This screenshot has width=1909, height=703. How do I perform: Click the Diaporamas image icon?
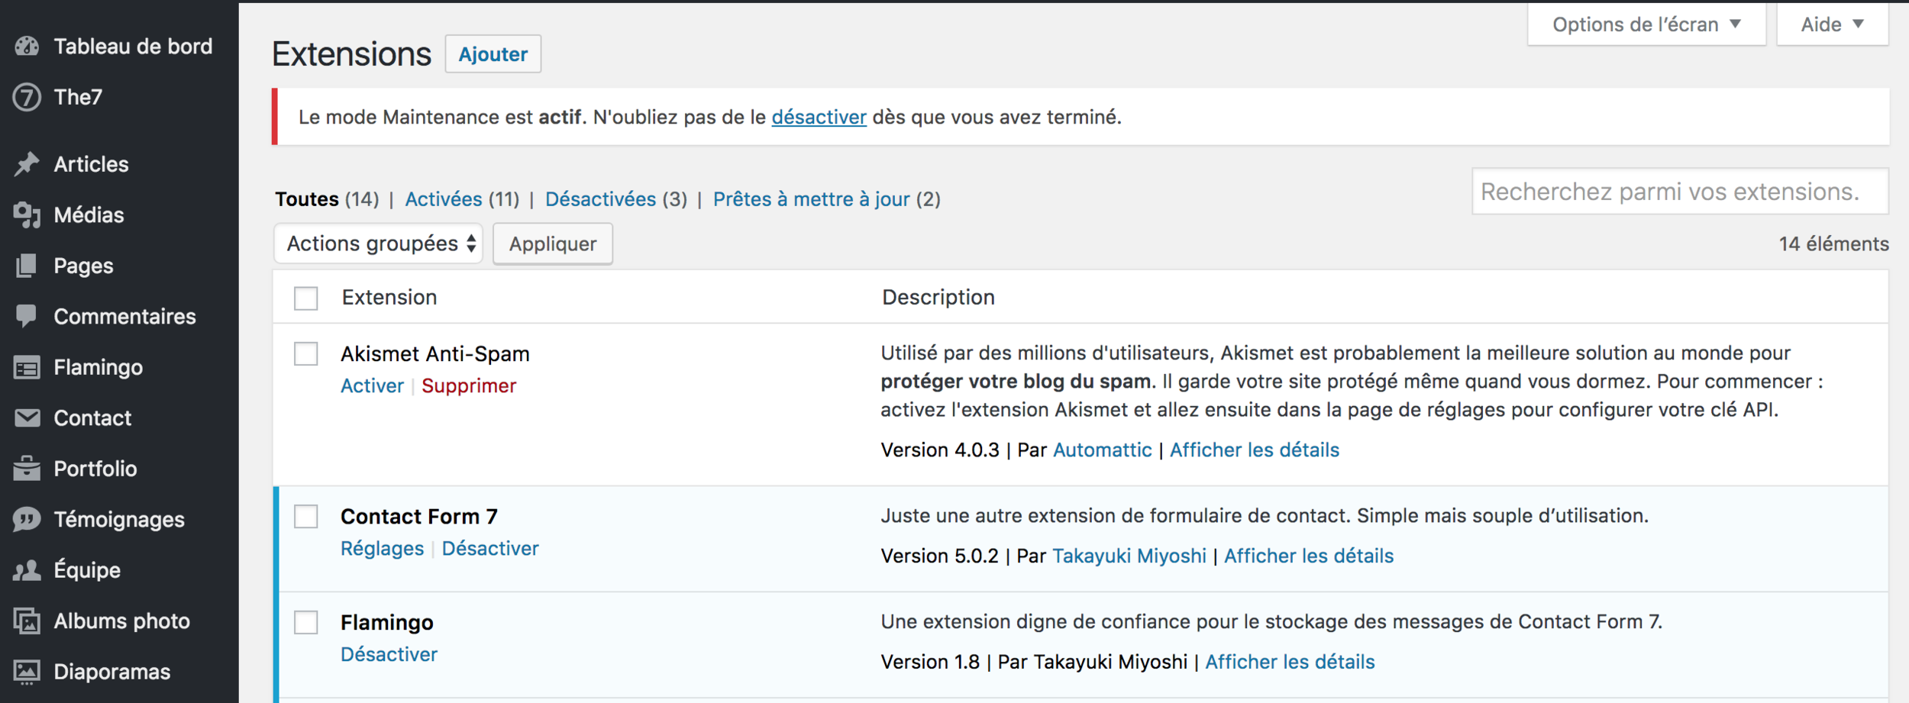[27, 672]
